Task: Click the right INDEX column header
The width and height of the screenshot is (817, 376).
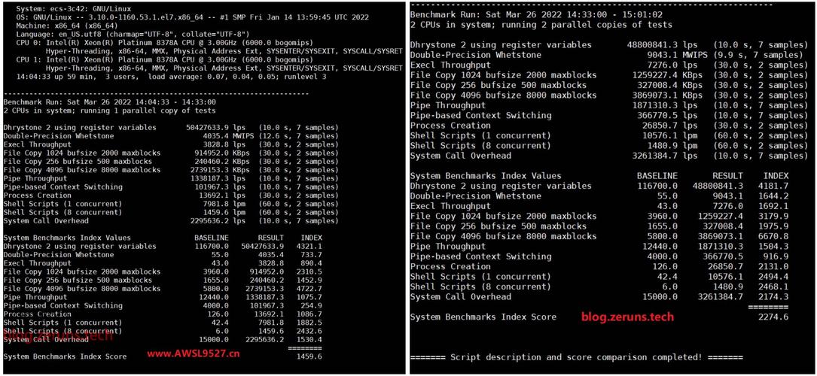Action: tap(776, 176)
